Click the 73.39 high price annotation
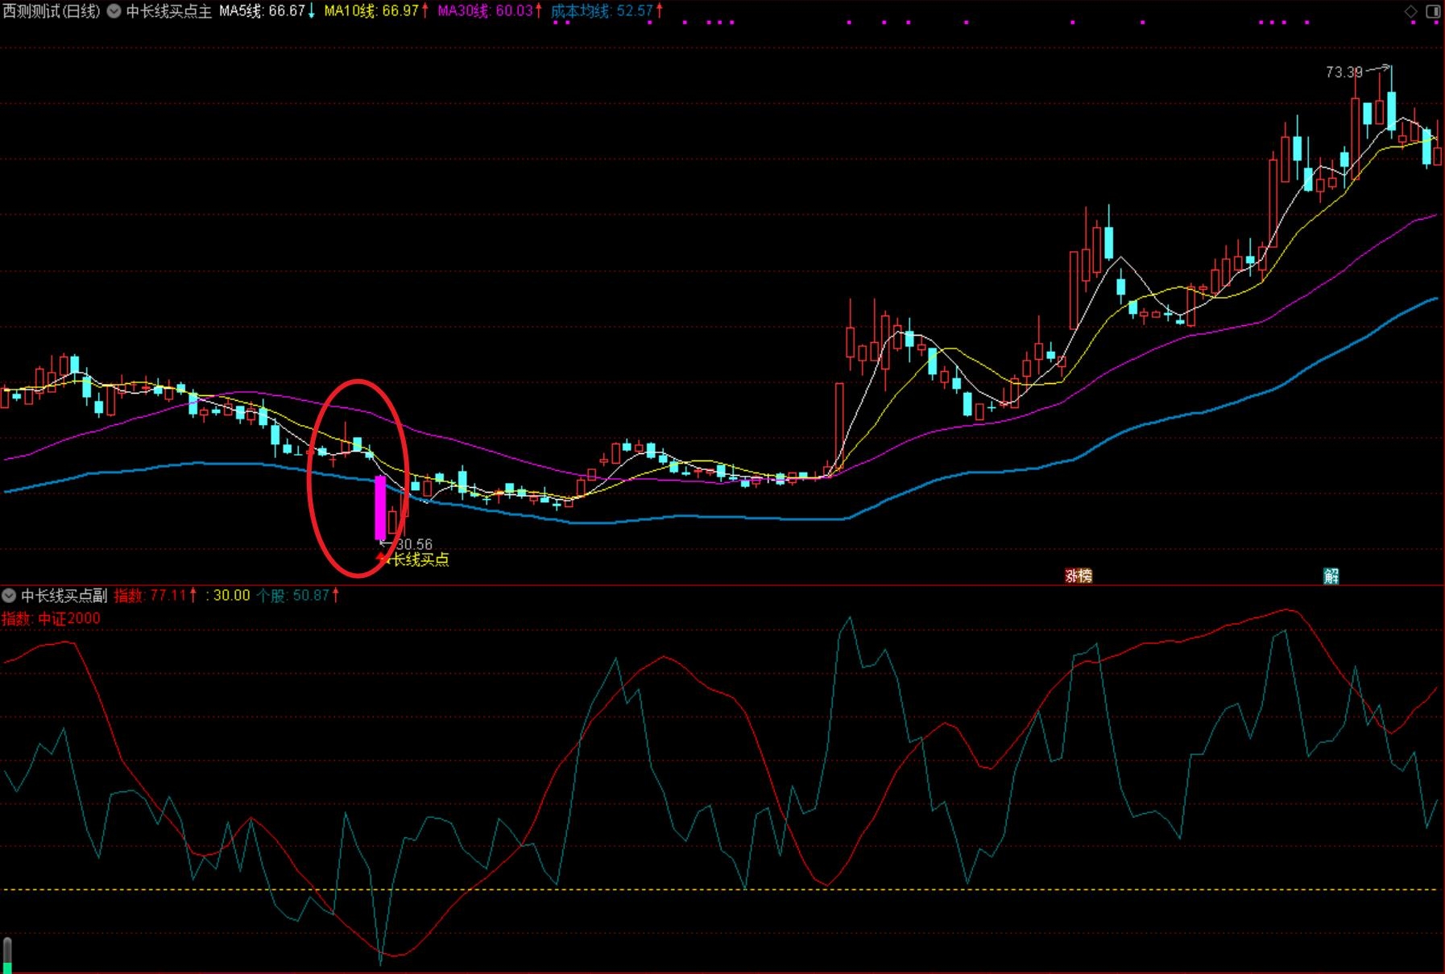Viewport: 1445px width, 974px height. click(1344, 72)
